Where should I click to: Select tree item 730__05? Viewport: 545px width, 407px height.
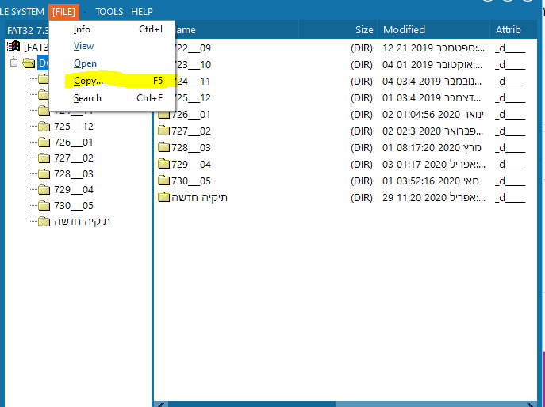74,206
